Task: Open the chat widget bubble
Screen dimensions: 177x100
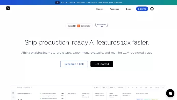Action: click(x=170, y=93)
